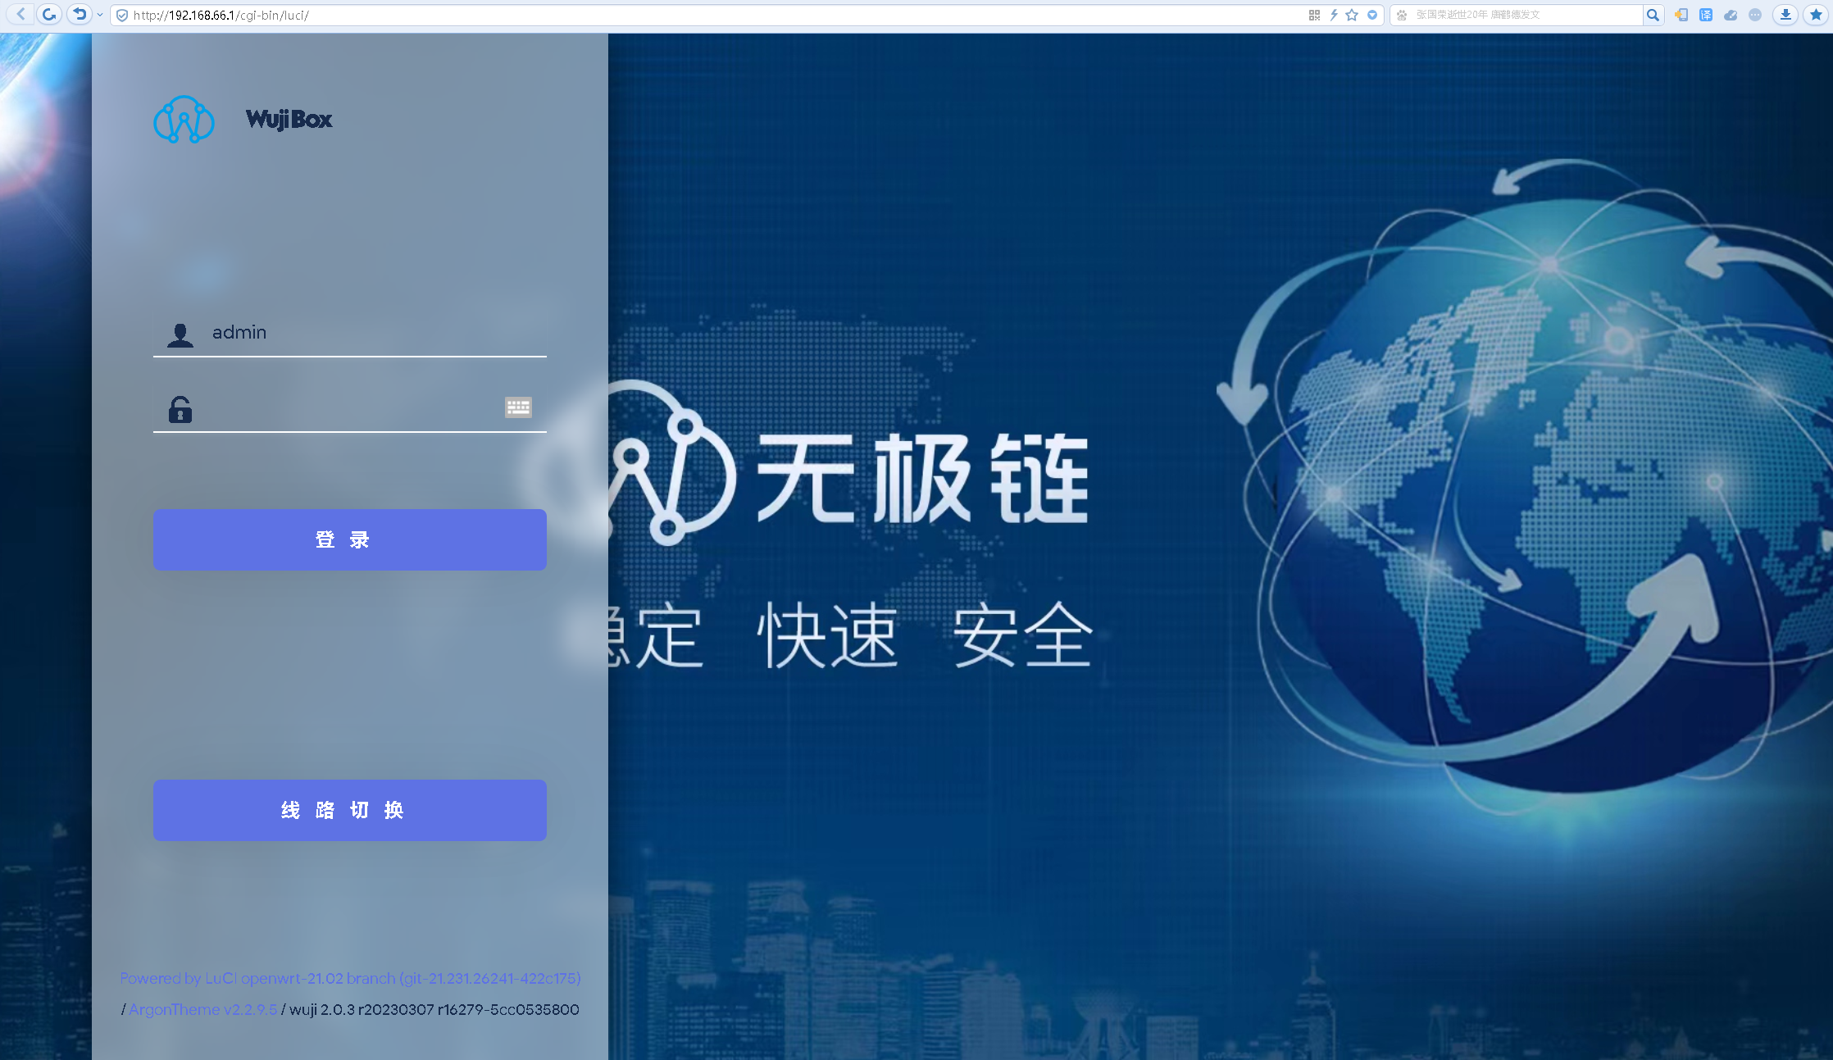This screenshot has height=1060, width=1833.
Task: Click the translate page icon
Action: (x=1706, y=15)
